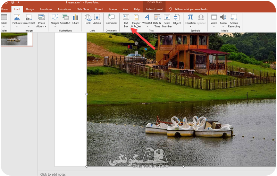Open Customize Quick Access Toolbar arrow
277x176 pixels.
tap(18, 2)
